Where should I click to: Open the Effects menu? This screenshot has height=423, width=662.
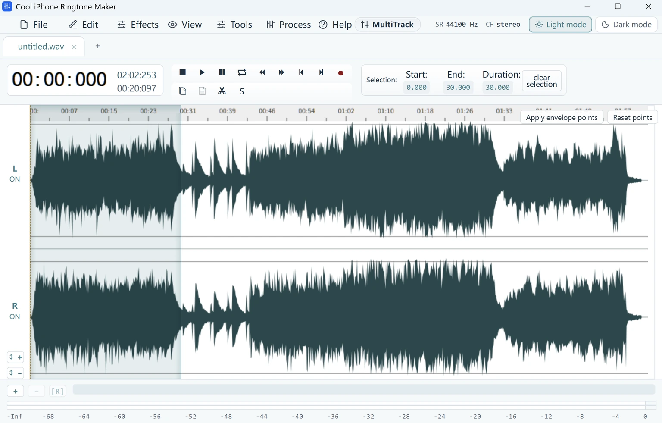pos(138,25)
